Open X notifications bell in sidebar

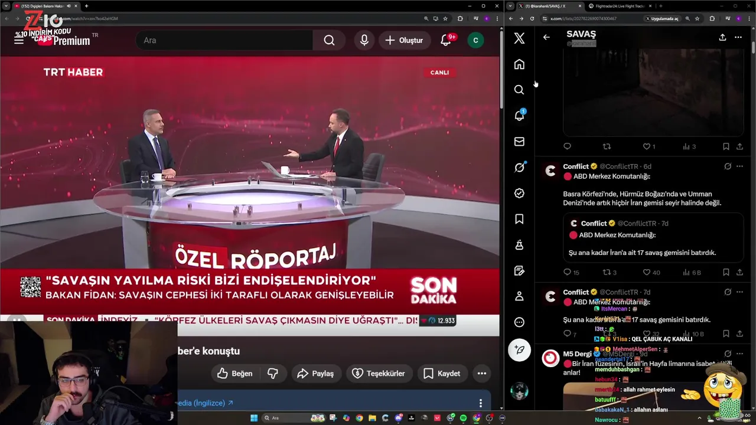(x=519, y=115)
